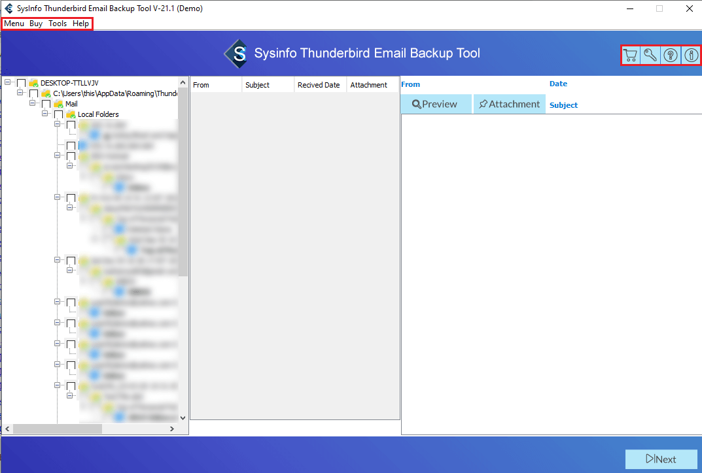Check the C:\Users path checkbox
This screenshot has height=473, width=702.
33,93
